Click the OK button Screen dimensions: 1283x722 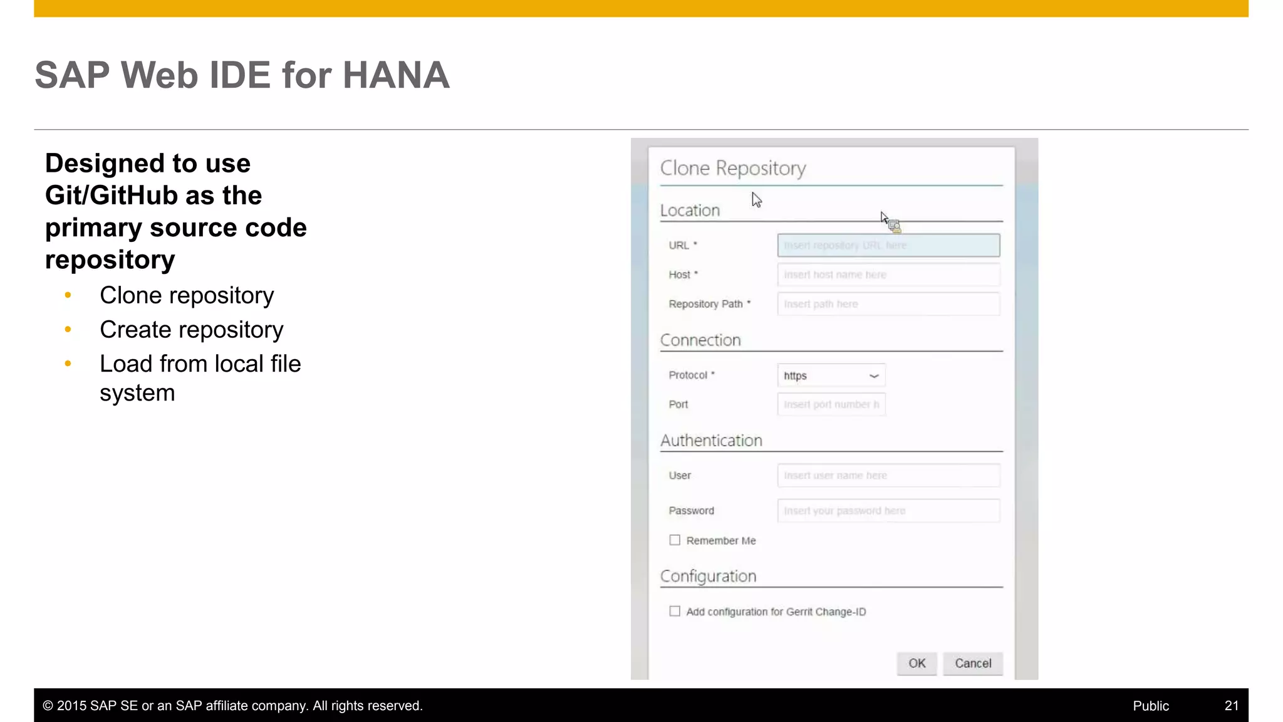917,663
